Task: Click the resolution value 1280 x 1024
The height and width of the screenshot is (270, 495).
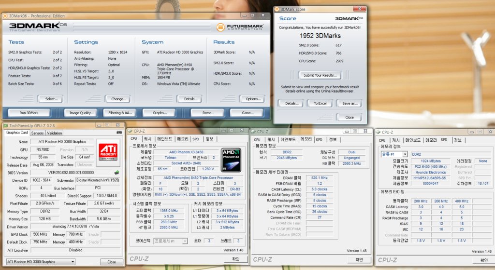Action: pos(118,52)
